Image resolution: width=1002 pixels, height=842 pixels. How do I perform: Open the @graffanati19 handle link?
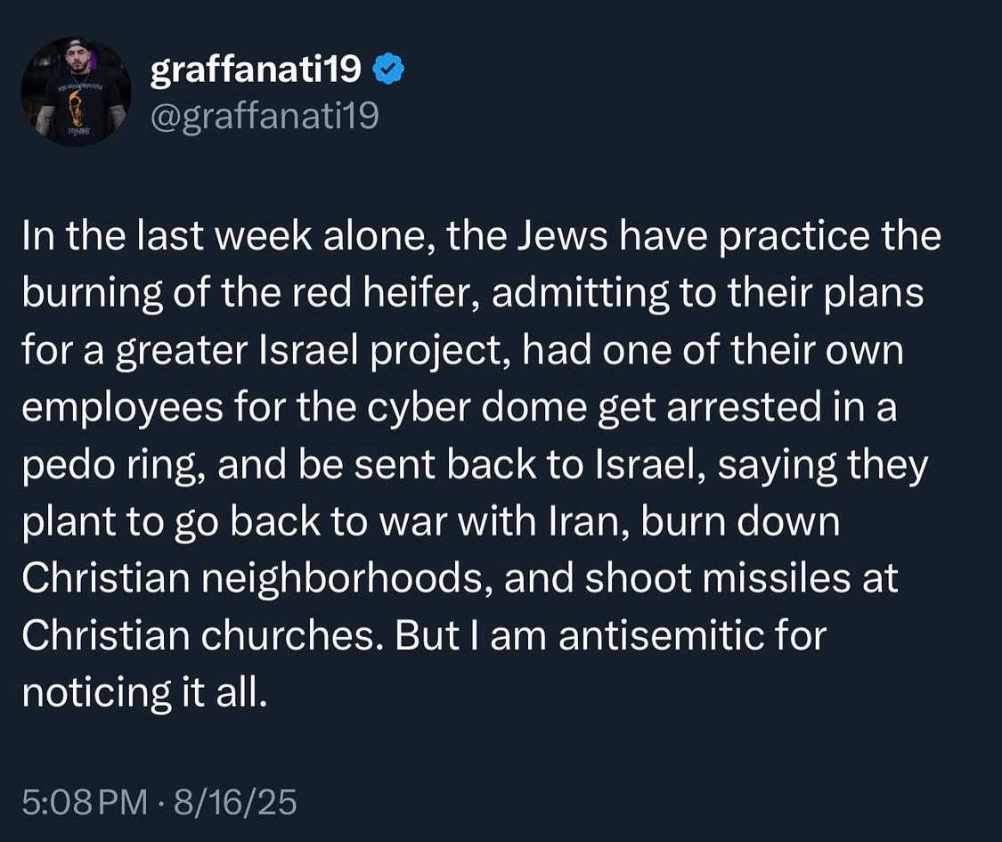(x=265, y=116)
